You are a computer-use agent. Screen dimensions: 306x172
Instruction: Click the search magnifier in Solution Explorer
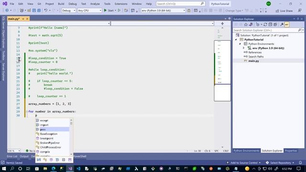click(300, 30)
